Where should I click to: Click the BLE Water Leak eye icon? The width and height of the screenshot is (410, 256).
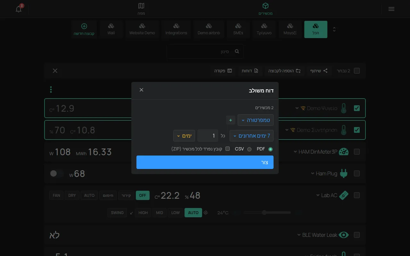344,235
